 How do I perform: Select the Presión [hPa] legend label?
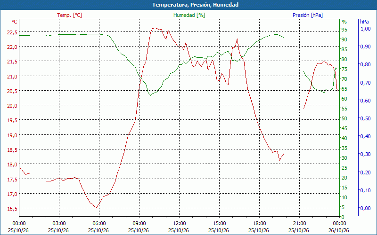pyautogui.click(x=308, y=15)
